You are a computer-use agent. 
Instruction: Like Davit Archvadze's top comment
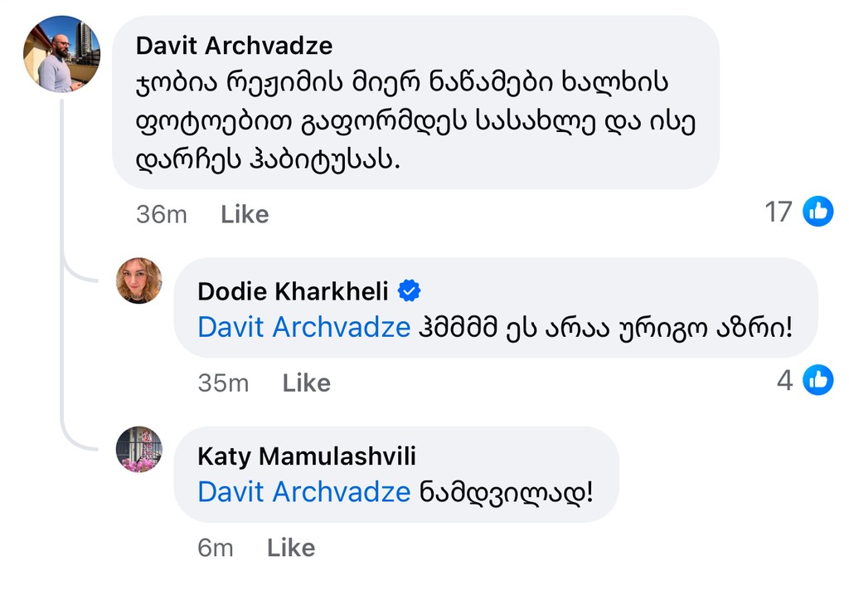coord(245,214)
